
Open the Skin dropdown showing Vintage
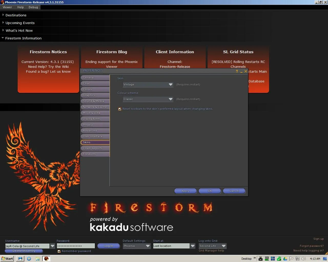click(x=148, y=84)
